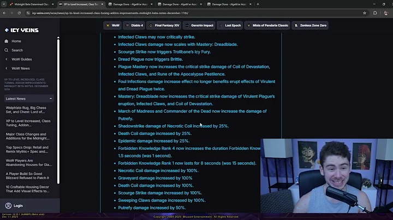This screenshot has width=393, height=220.
Task: Open 'Major Class Changes and Additions' news item
Action: coord(28,136)
